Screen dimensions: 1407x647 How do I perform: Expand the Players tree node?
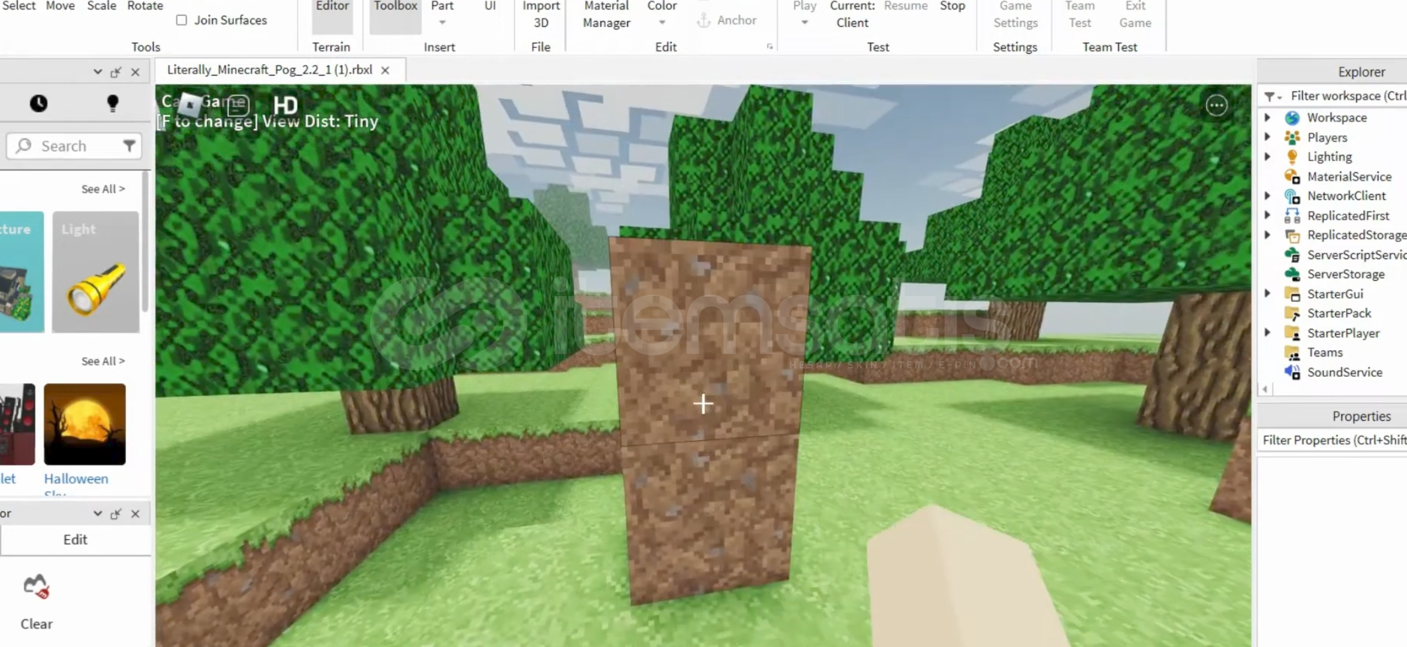point(1267,137)
